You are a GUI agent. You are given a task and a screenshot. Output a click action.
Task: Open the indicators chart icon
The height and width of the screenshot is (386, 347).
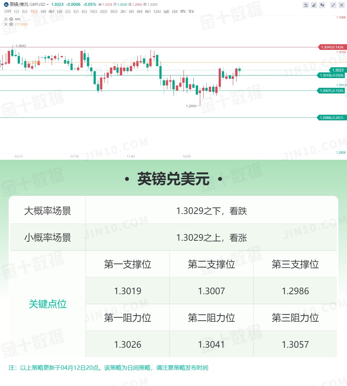coord(306,5)
